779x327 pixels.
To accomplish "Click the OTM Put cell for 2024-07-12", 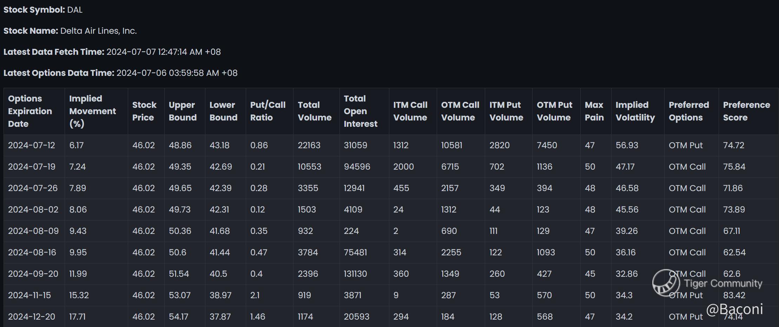I will tap(686, 145).
